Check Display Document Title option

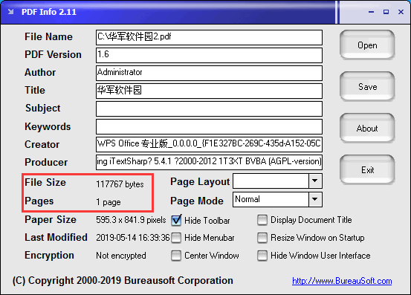(262, 220)
